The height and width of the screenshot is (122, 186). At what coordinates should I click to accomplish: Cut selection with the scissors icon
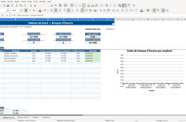tap(17, 6)
